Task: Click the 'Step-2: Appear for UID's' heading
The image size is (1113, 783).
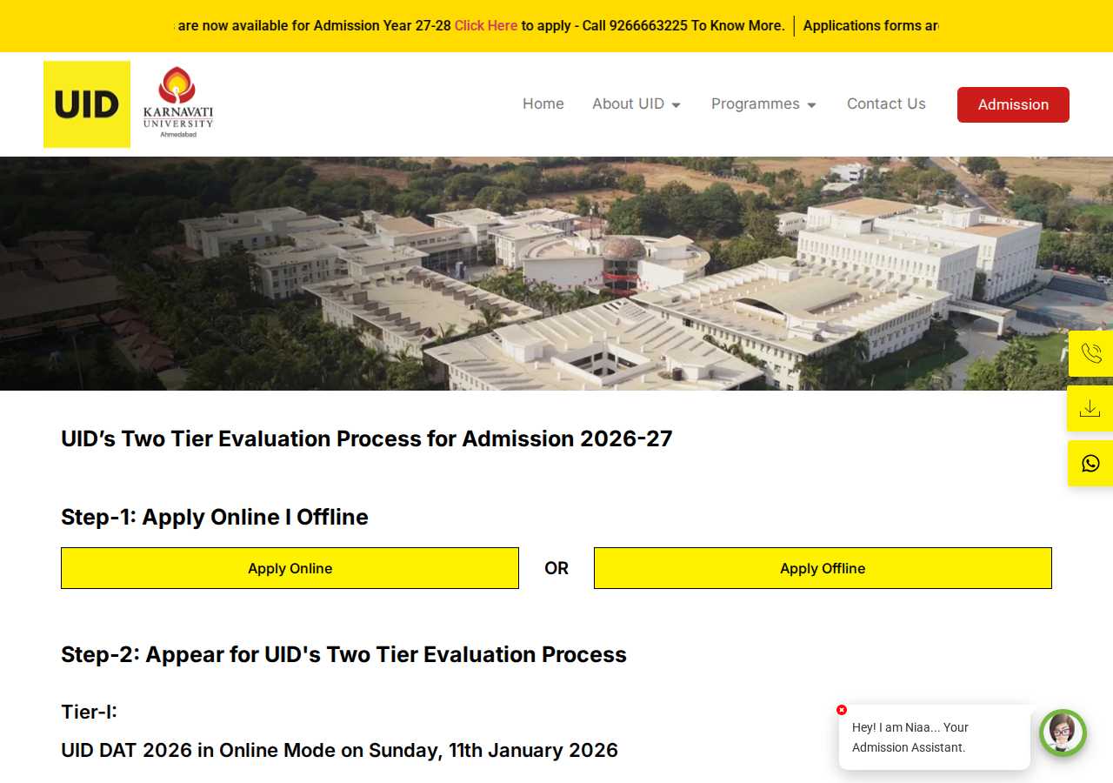Action: pos(343,654)
